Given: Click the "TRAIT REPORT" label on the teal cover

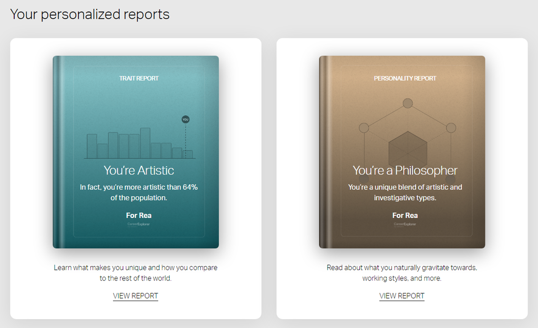Looking at the screenshot, I should click(x=139, y=79).
